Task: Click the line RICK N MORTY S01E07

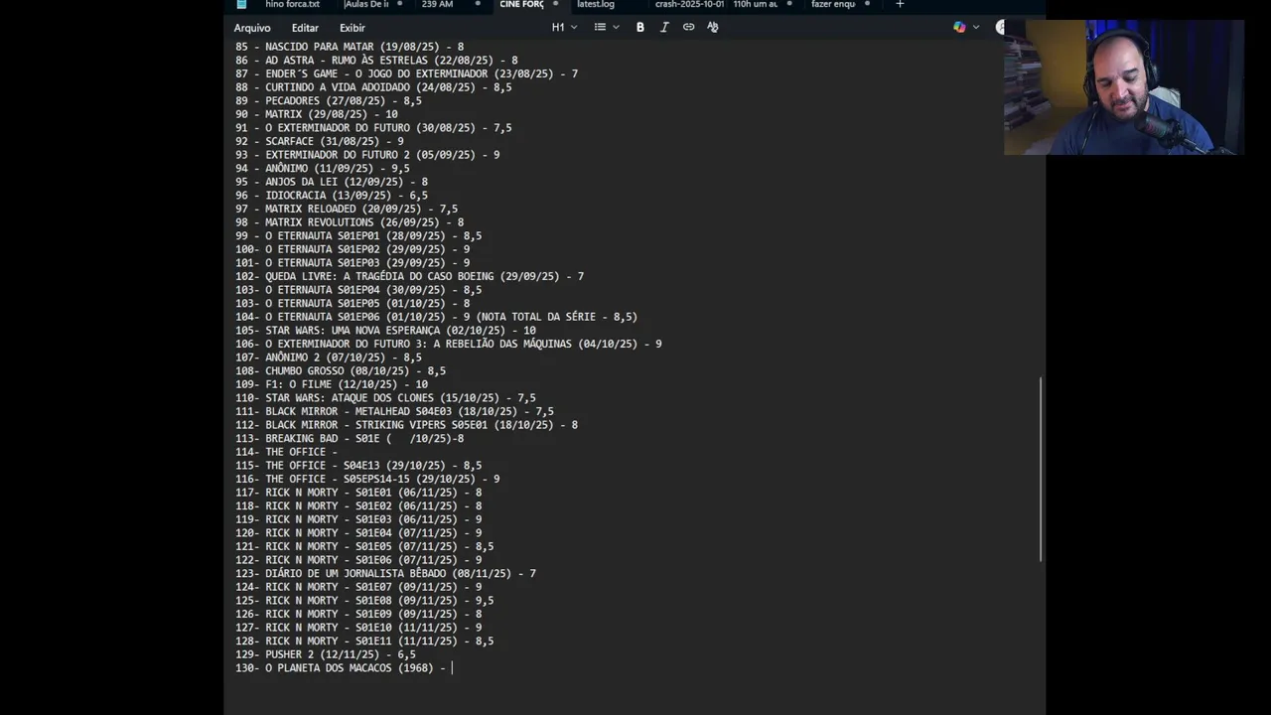Action: coord(358,587)
